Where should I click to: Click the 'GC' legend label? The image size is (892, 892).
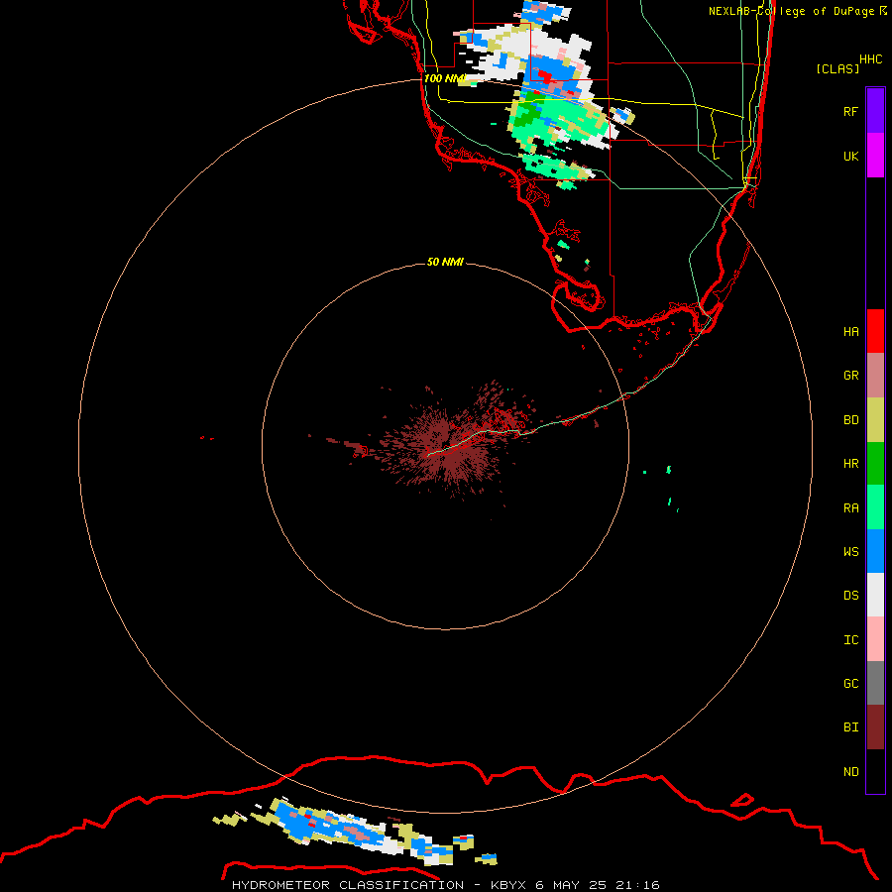[x=850, y=684]
